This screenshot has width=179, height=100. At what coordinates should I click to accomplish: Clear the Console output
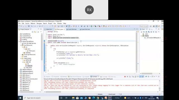click(133, 77)
